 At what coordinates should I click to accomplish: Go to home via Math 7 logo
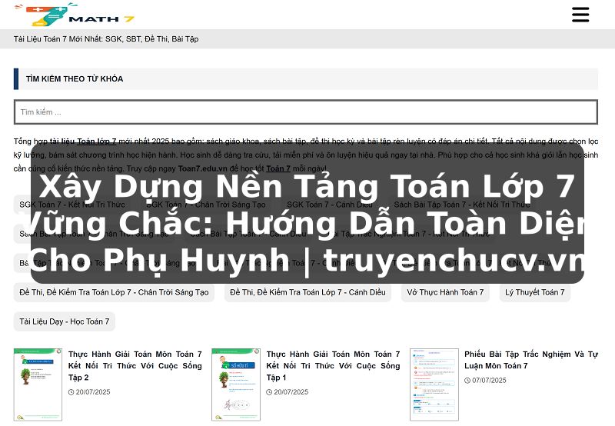pyautogui.click(x=75, y=15)
